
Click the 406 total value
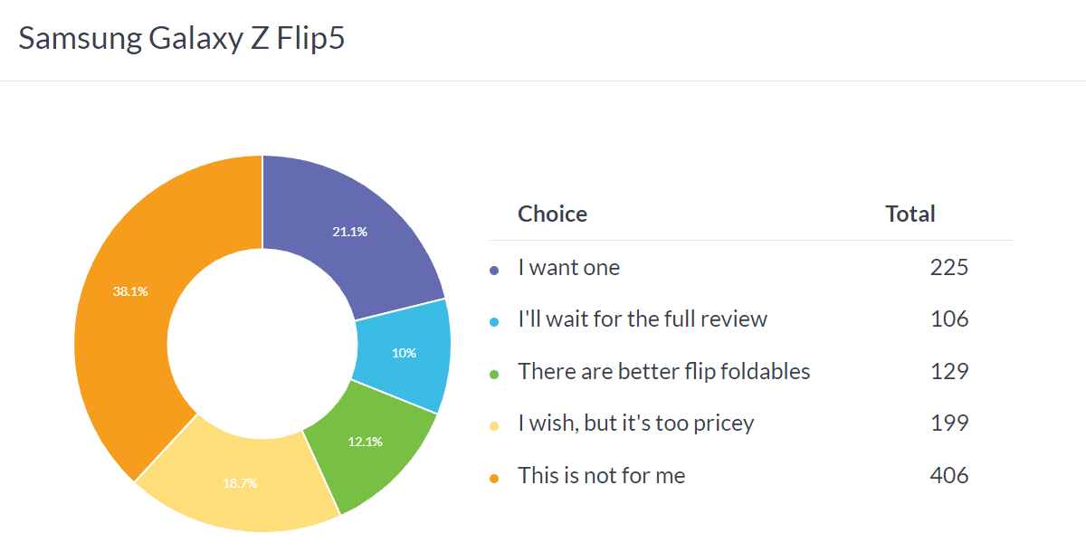948,475
